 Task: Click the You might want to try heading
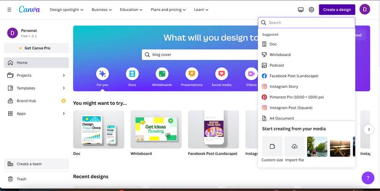pyautogui.click(x=100, y=103)
